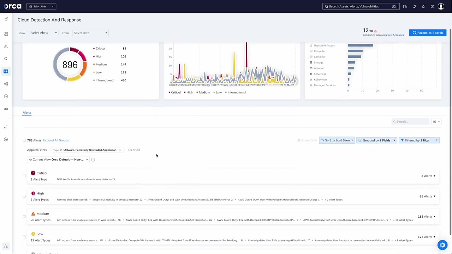Open the Select Unit dropdown
Screen dimensions: 452x254
[41, 6]
